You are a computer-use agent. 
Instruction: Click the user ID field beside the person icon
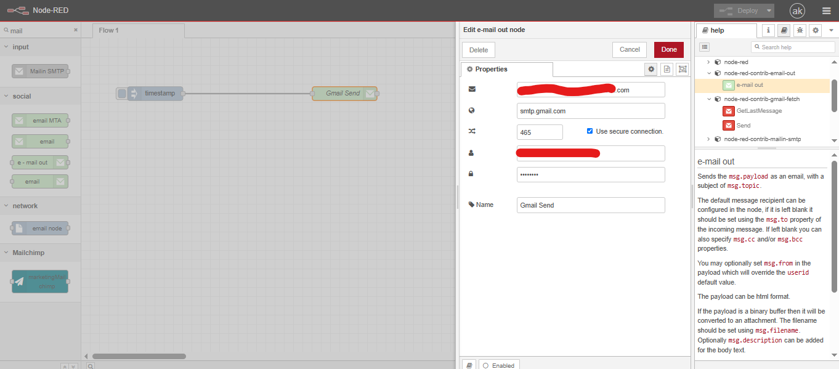(x=591, y=153)
